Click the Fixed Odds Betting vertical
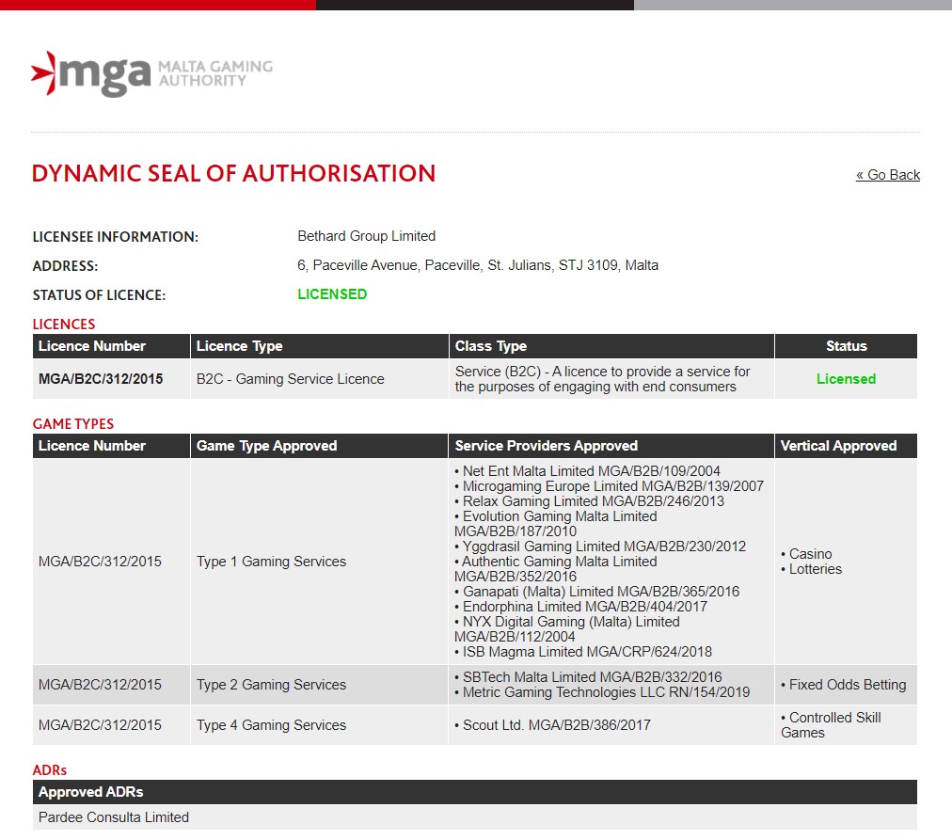 coord(844,685)
